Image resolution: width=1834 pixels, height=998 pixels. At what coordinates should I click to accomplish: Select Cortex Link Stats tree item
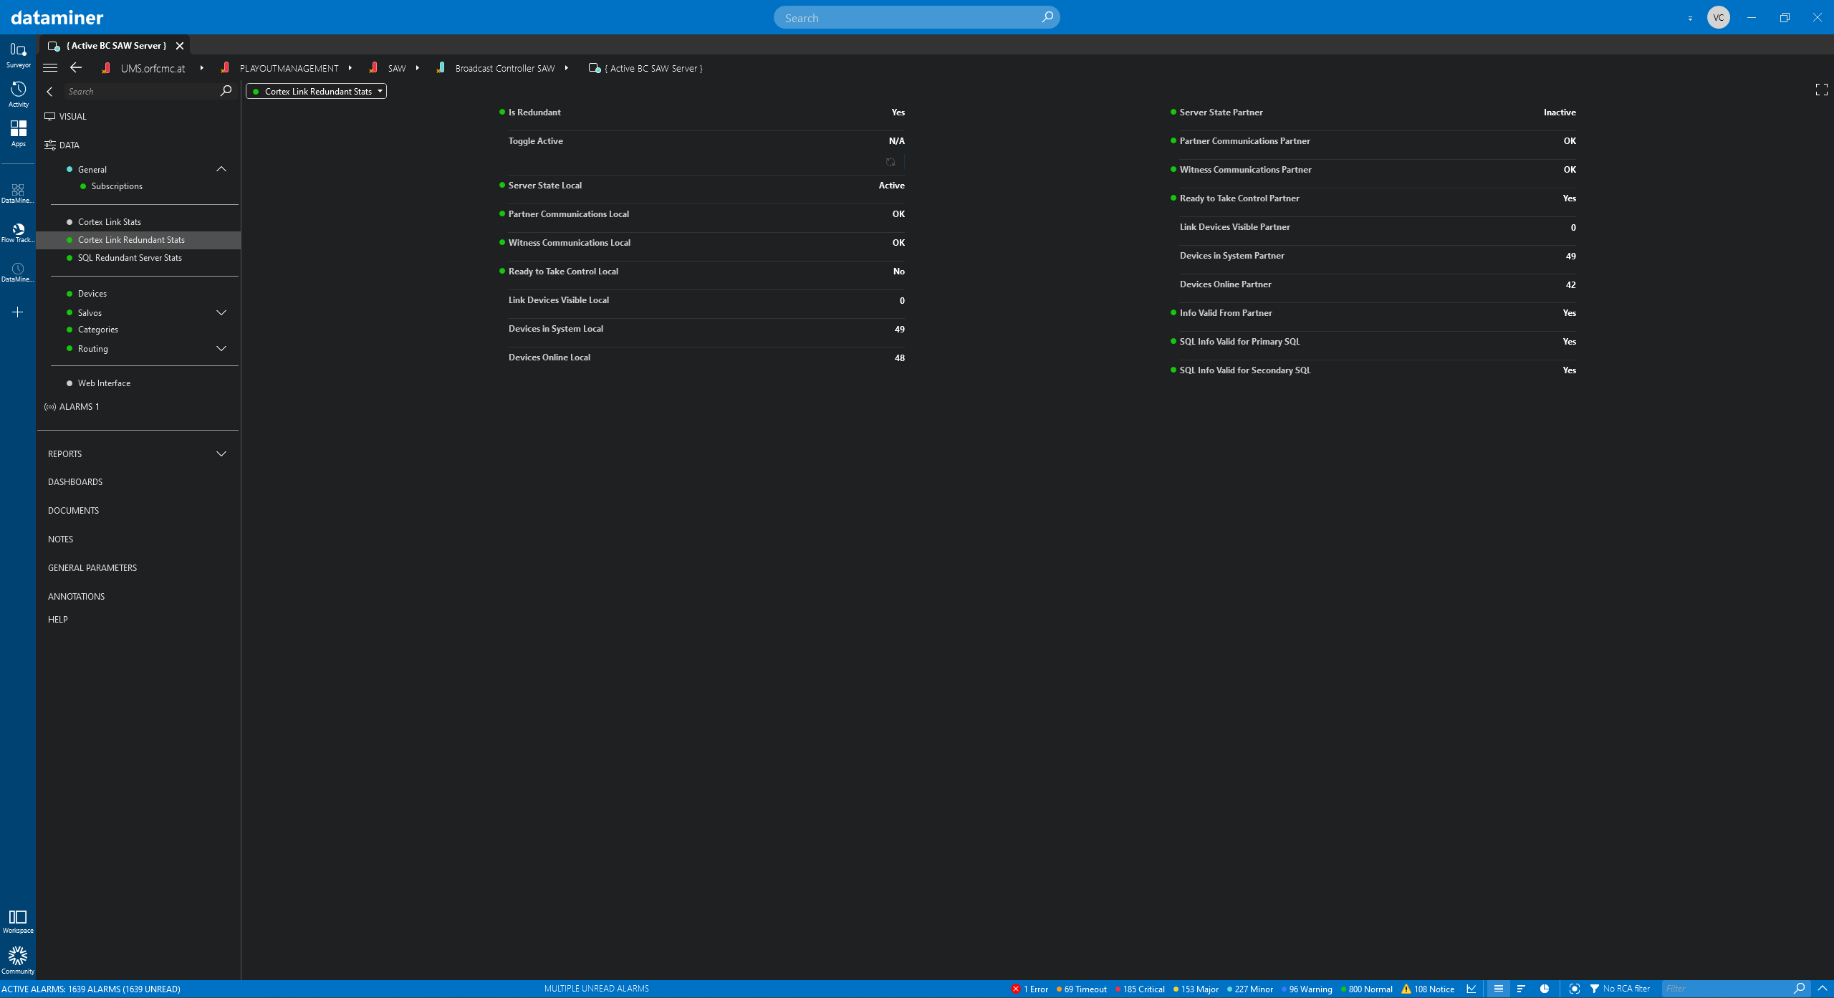tap(110, 222)
